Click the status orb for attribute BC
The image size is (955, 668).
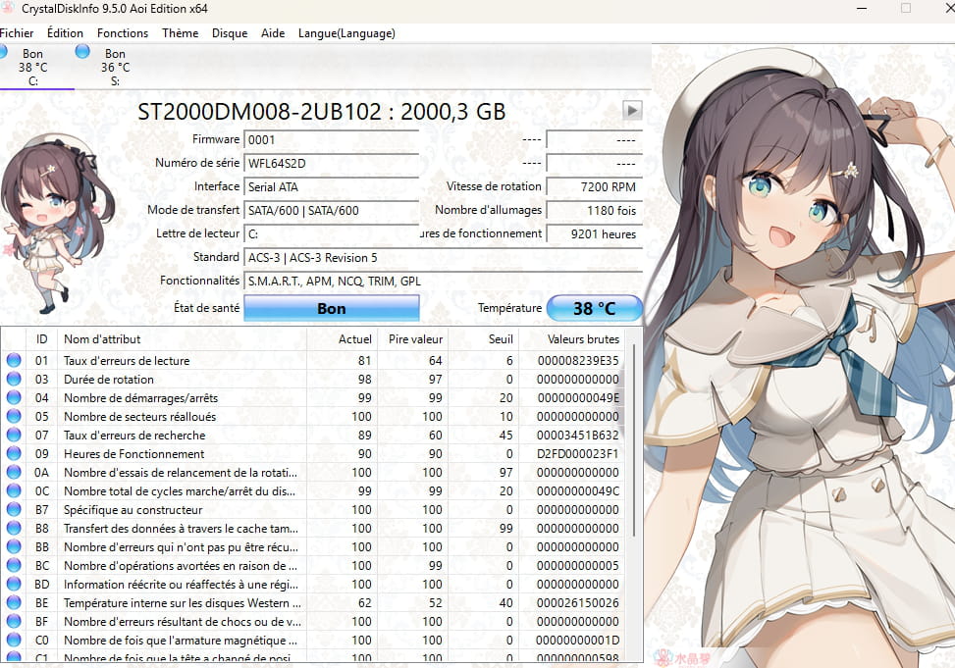pyautogui.click(x=14, y=565)
